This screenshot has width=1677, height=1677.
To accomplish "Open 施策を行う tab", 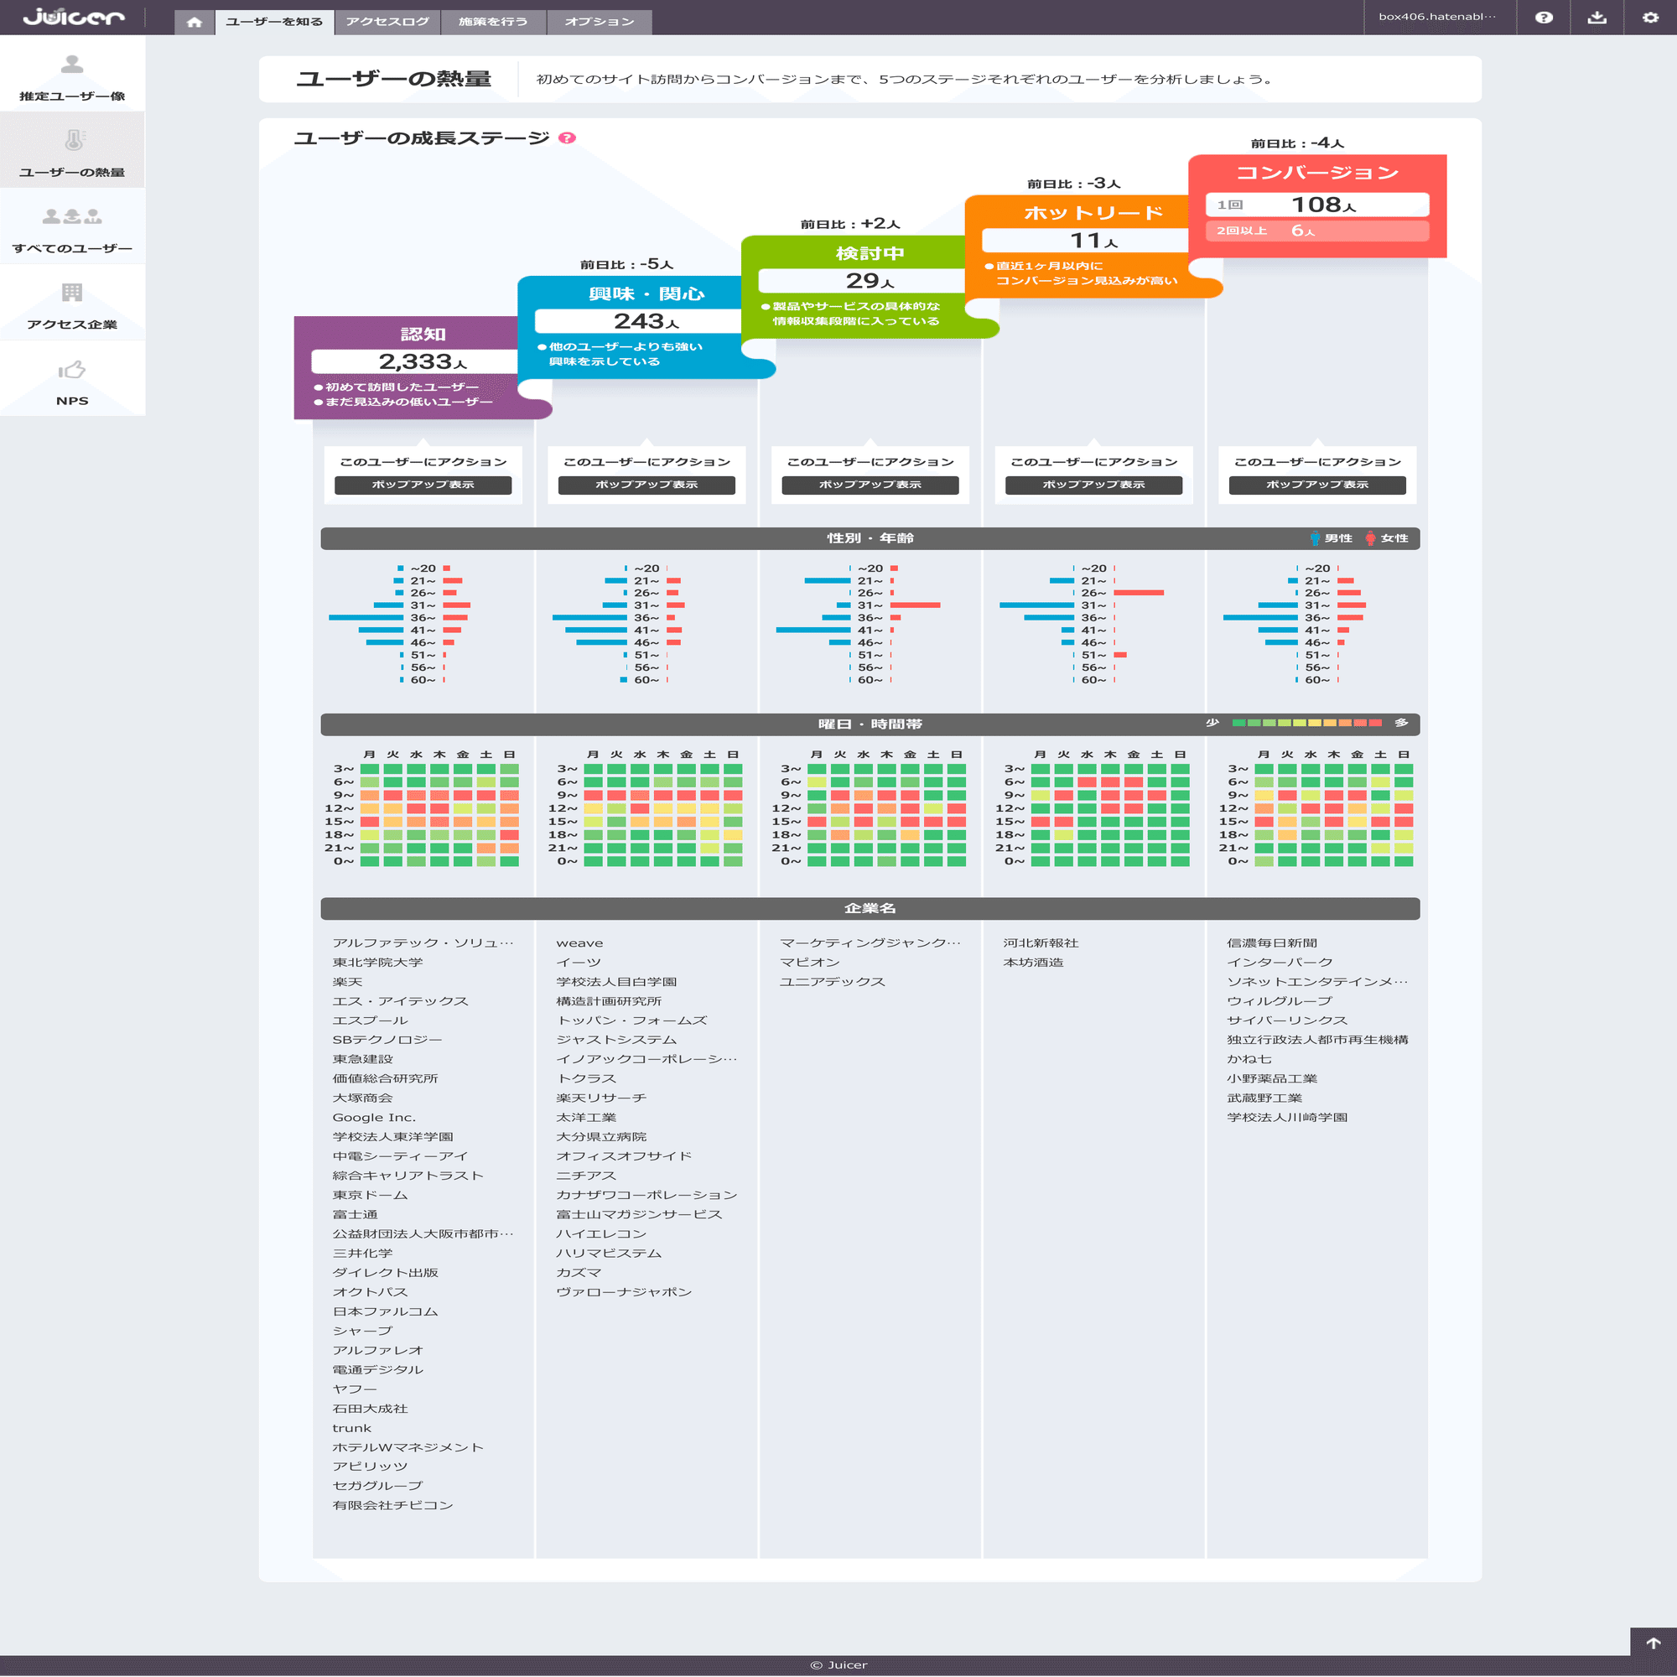I will [x=493, y=22].
